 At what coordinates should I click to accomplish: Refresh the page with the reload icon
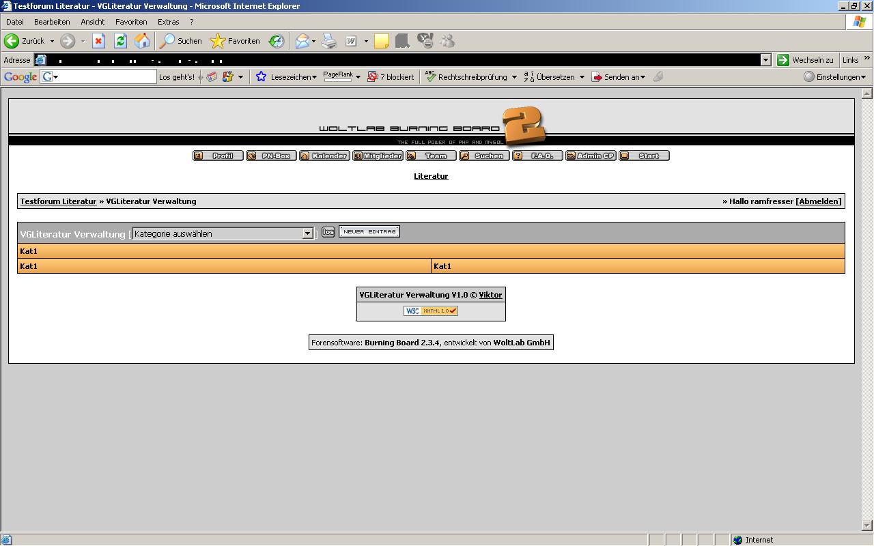point(120,41)
